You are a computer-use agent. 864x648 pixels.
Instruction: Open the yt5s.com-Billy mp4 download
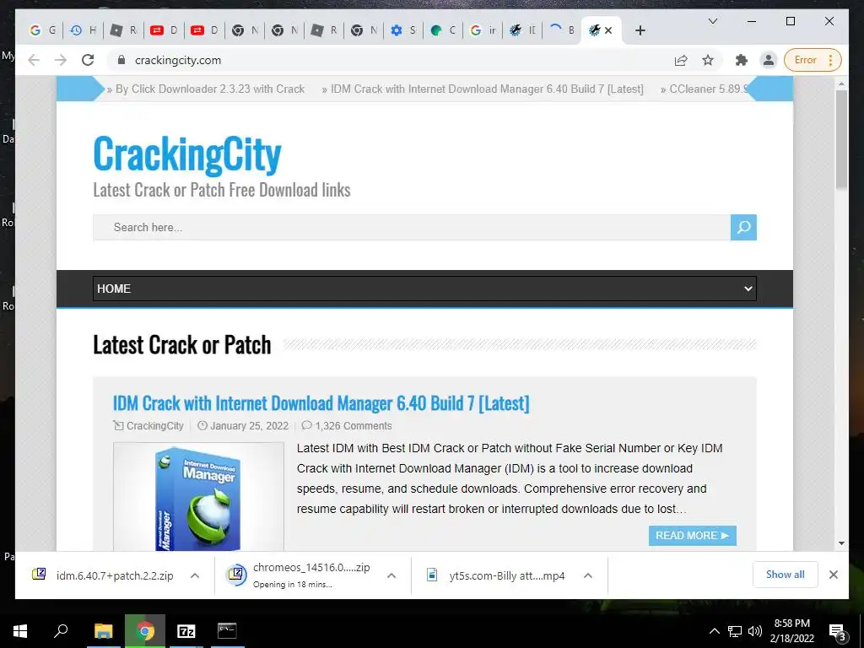(496, 575)
